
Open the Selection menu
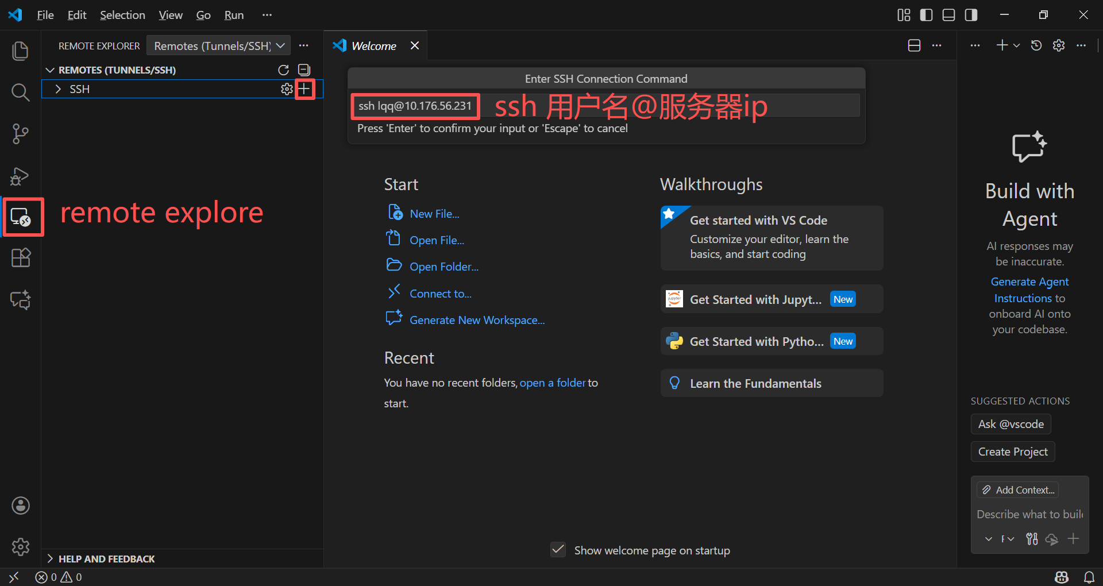coord(122,15)
